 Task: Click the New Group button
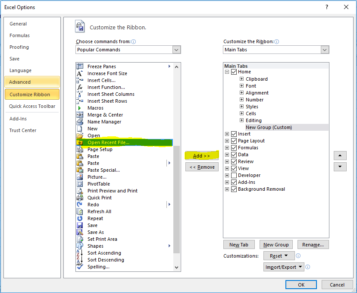click(x=276, y=245)
